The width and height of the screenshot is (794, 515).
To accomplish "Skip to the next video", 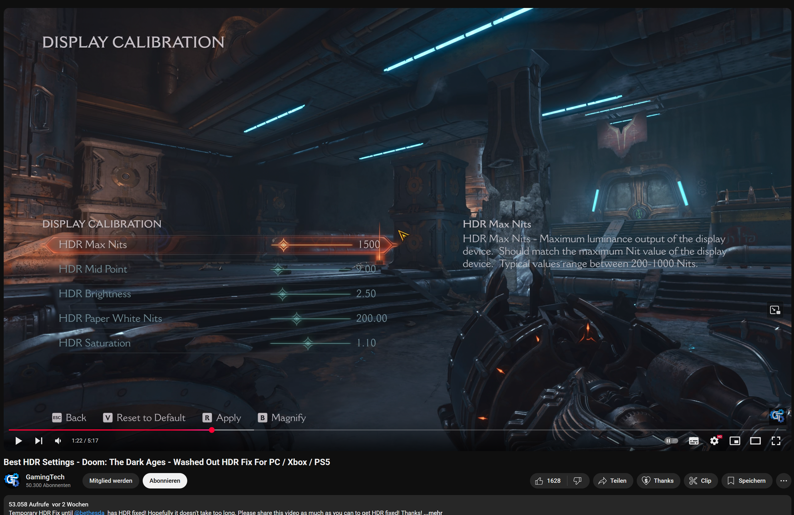I will pyautogui.click(x=38, y=441).
